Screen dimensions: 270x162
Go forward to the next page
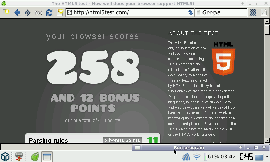coord(27,12)
